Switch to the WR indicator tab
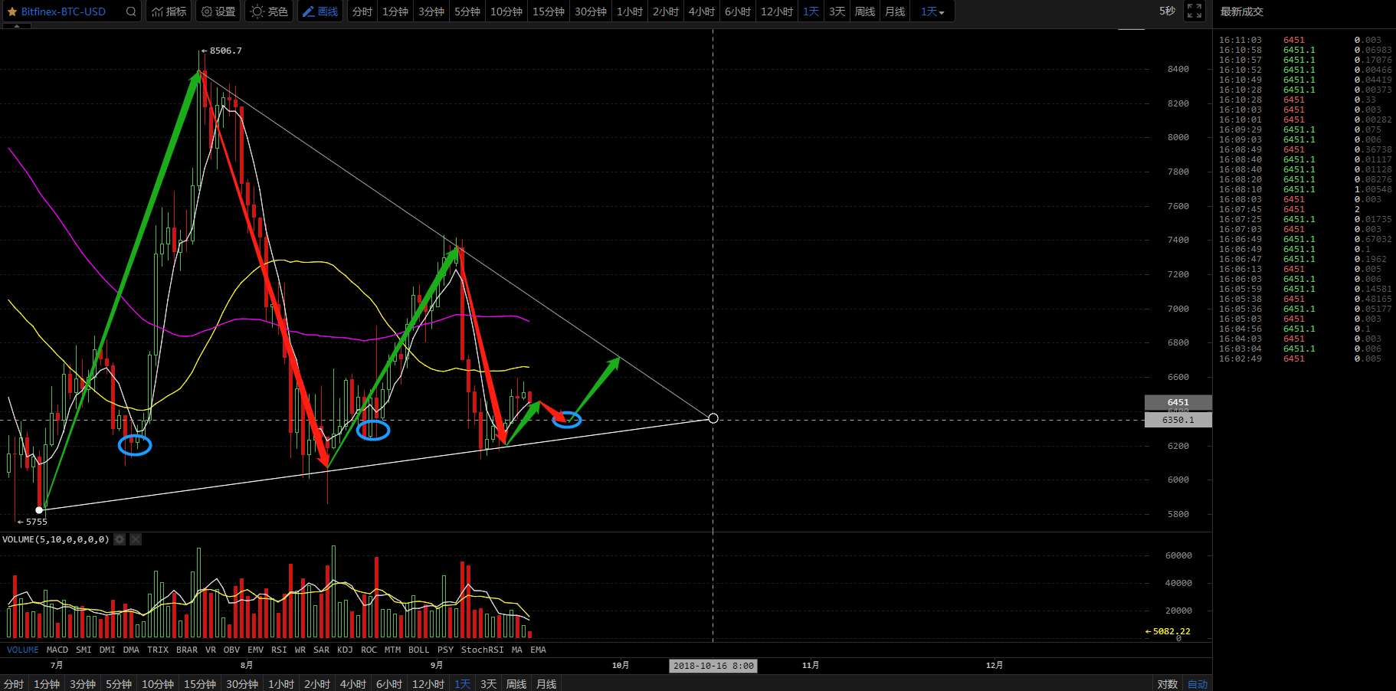The image size is (1396, 691). [300, 650]
